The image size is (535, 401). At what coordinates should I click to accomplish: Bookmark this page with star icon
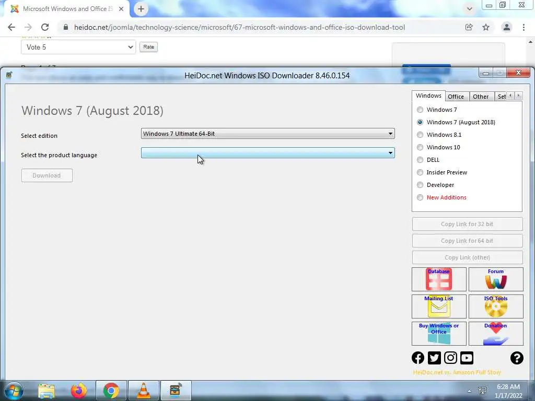486,27
